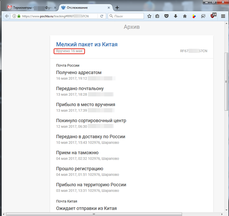Click the vertical scrollbar thumb
The image size is (229, 216).
tap(226, 82)
